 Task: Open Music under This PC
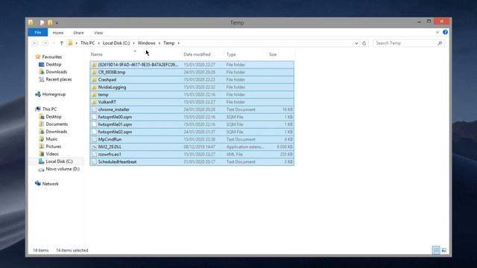[x=51, y=139]
